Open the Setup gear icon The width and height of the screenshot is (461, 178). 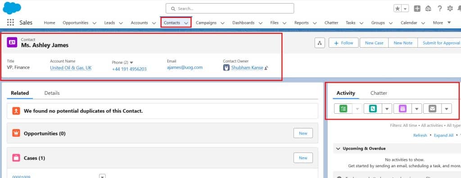450,9
